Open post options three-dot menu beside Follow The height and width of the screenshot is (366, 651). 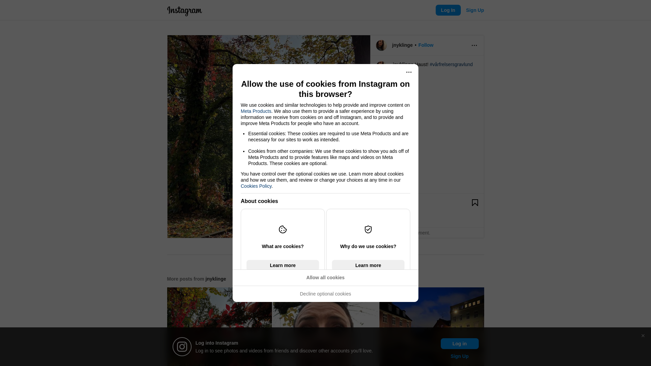coord(474,45)
